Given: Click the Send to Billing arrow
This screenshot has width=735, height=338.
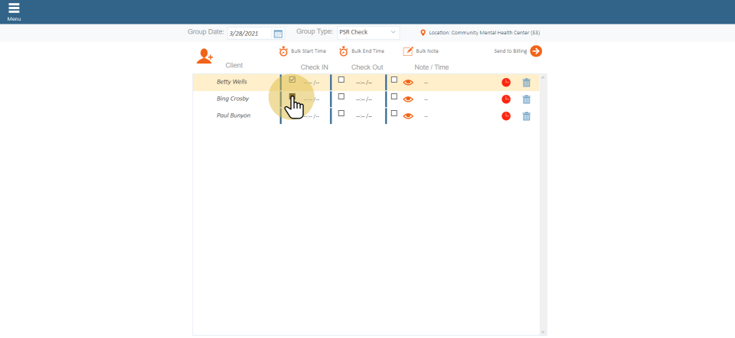Looking at the screenshot, I should 536,51.
